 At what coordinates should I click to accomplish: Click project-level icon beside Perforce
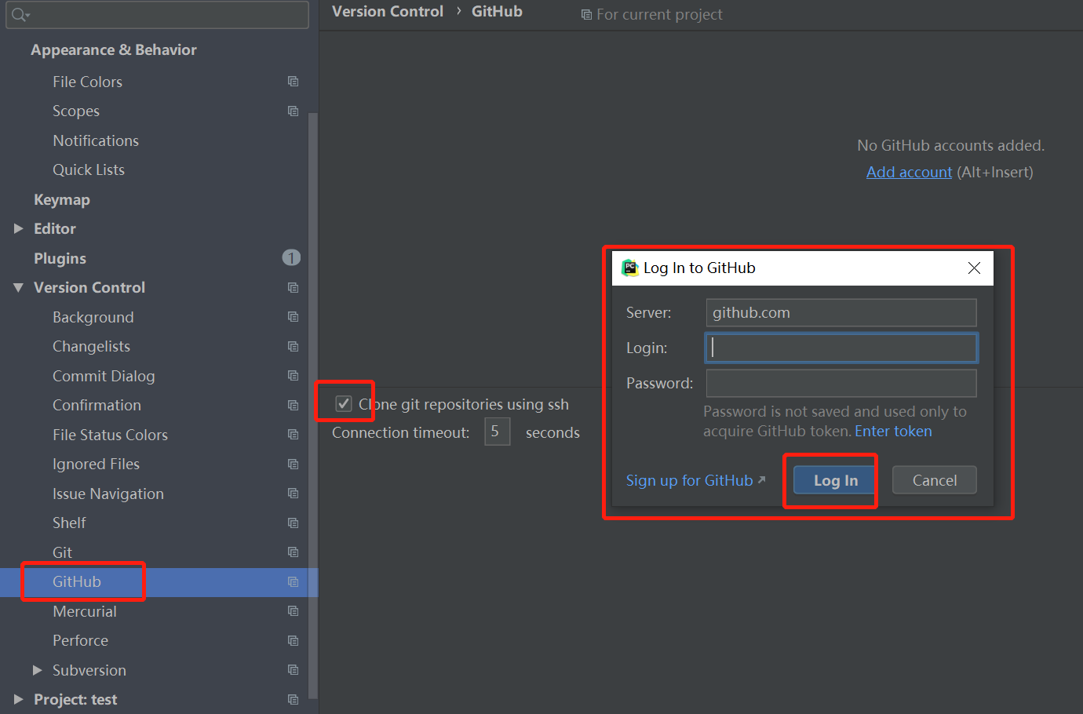(x=294, y=641)
